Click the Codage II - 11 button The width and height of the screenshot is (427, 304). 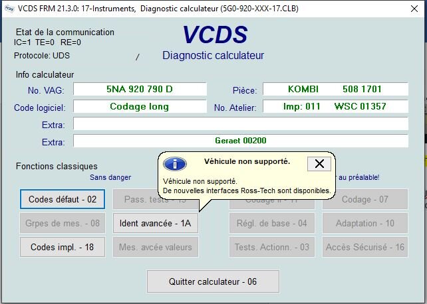(272, 204)
